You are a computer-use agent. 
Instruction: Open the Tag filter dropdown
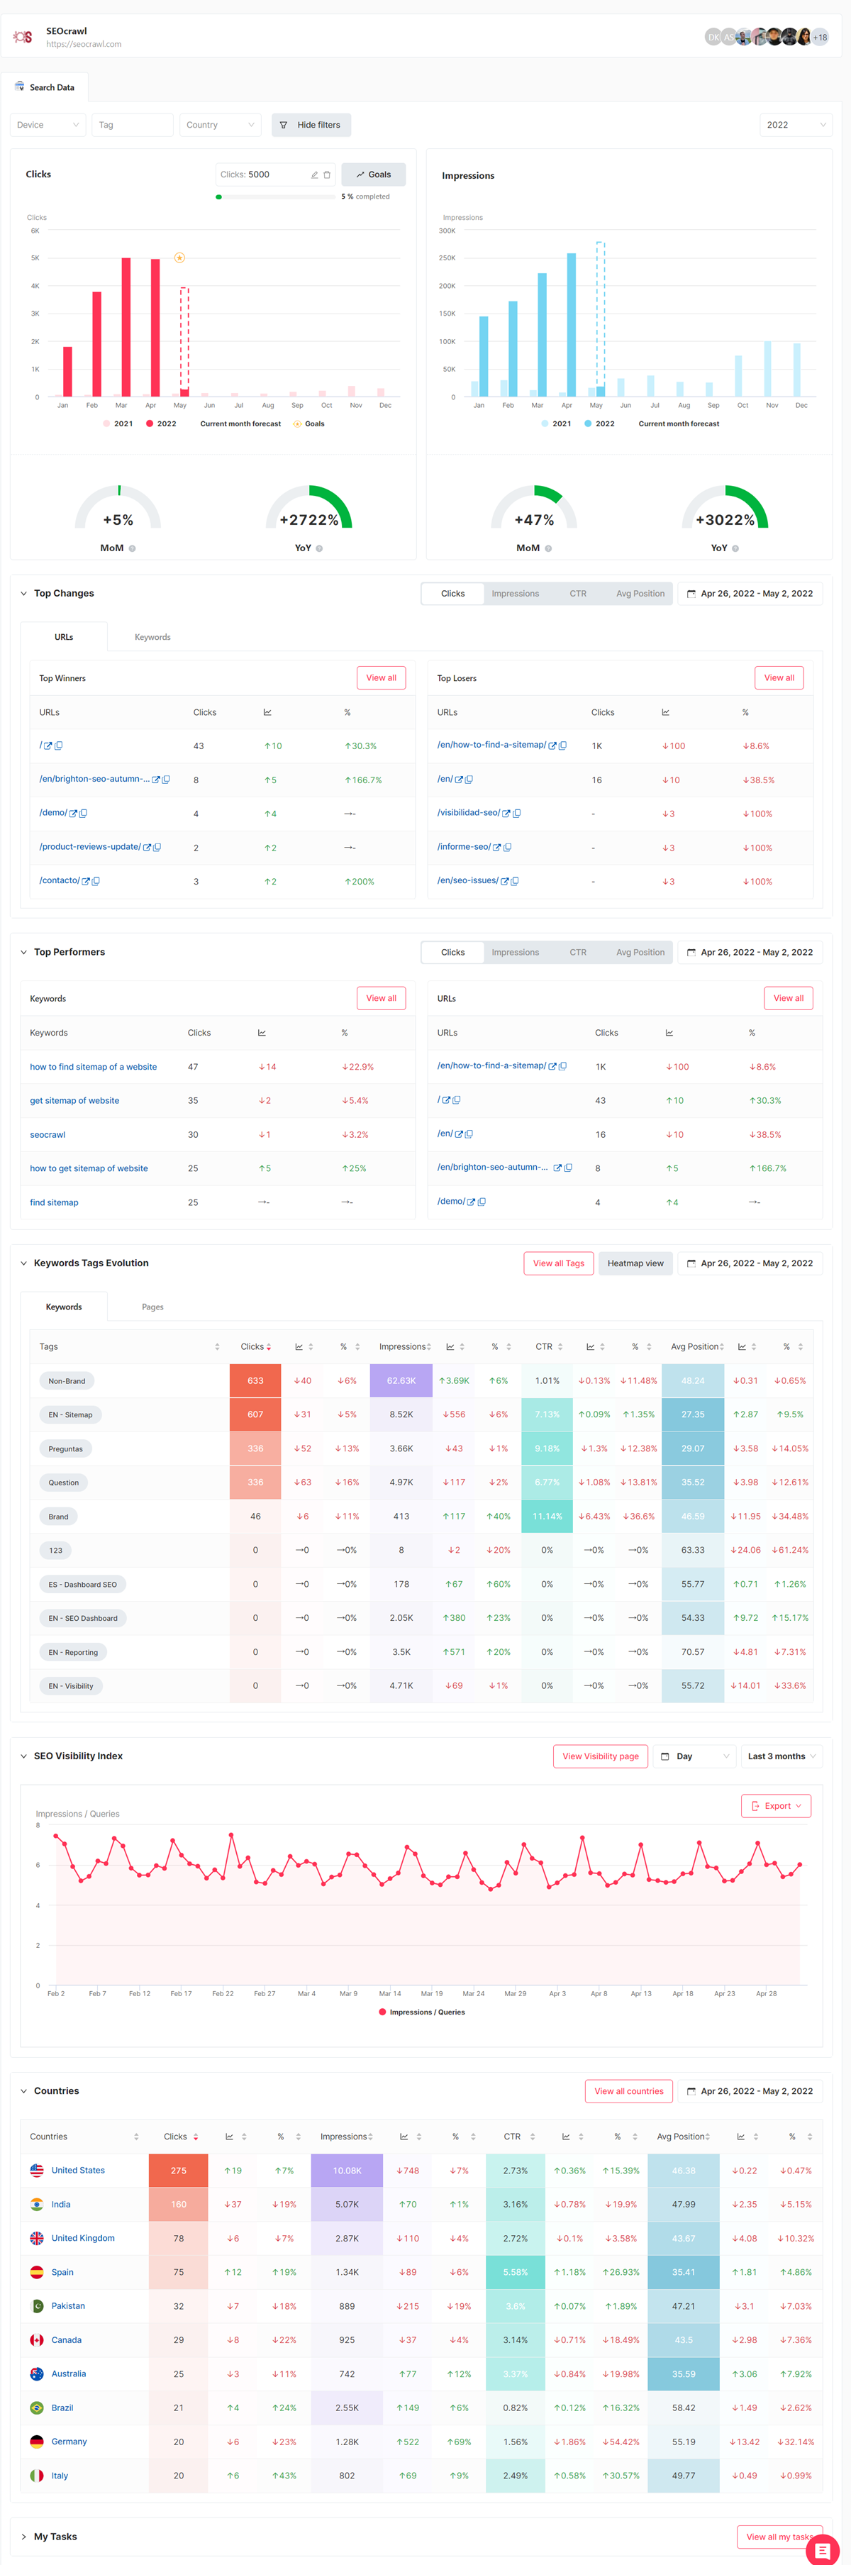(x=133, y=126)
